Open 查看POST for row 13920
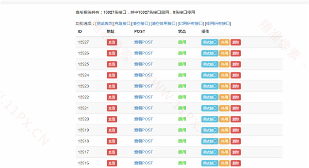The image size is (309, 168). [143, 119]
